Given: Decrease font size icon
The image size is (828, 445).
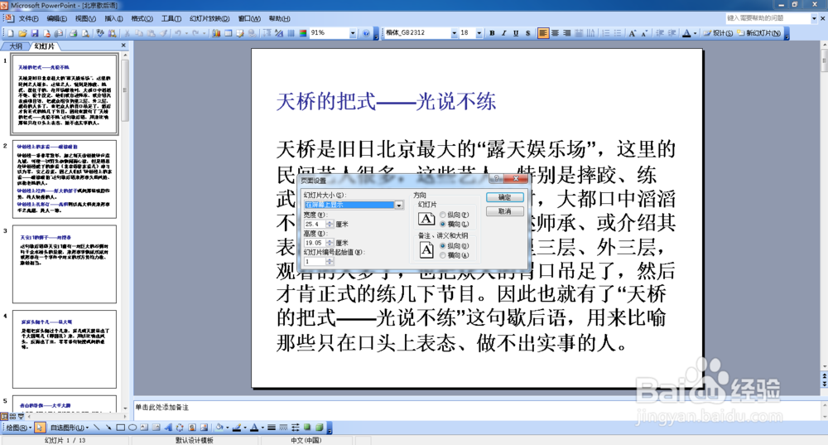Looking at the screenshot, I should coord(644,33).
